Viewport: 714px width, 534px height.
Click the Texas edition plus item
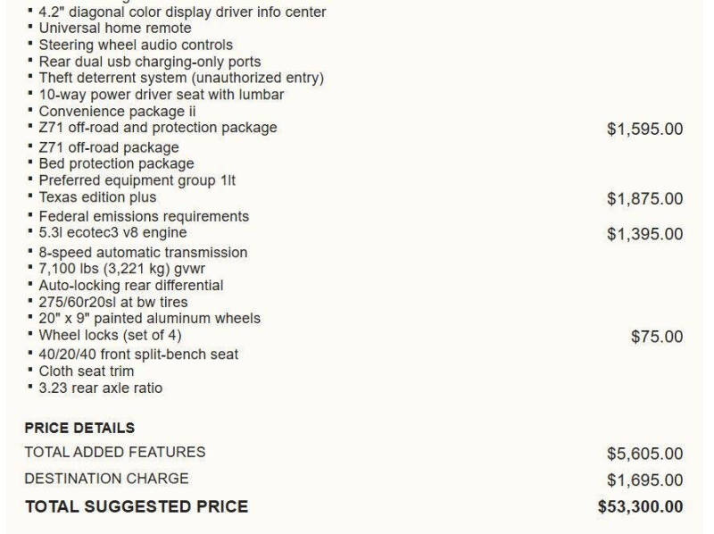[97, 197]
